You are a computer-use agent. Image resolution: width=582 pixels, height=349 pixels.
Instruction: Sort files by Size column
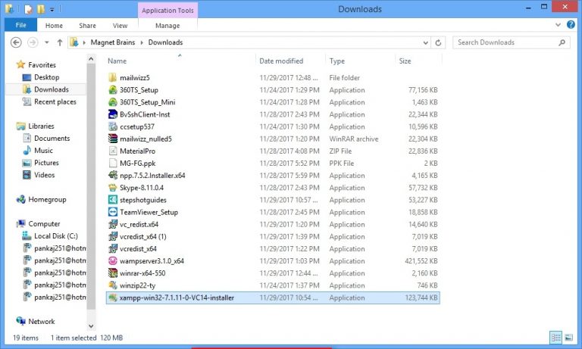(x=405, y=61)
